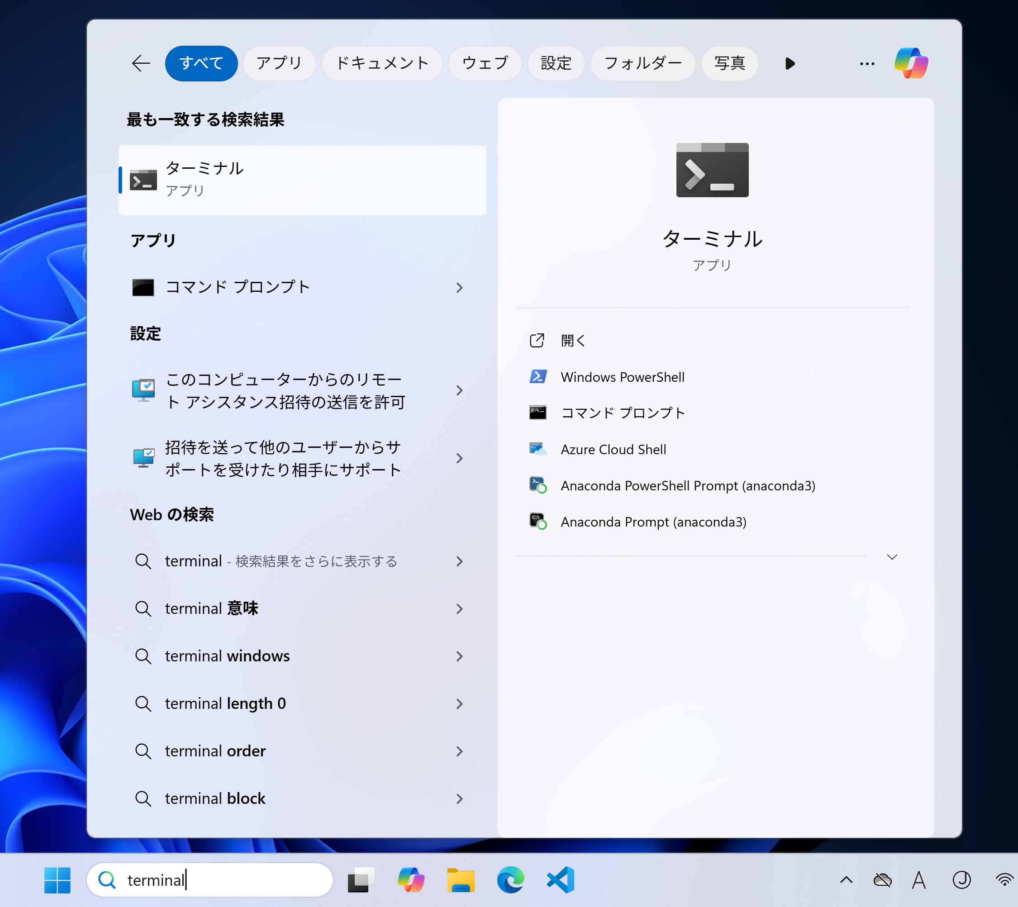1018x907 pixels.
Task: Click search icon beside terminal windows
Action: coord(143,656)
